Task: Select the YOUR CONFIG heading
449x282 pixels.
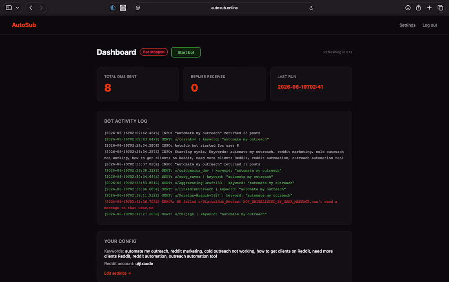Action: click(120, 241)
